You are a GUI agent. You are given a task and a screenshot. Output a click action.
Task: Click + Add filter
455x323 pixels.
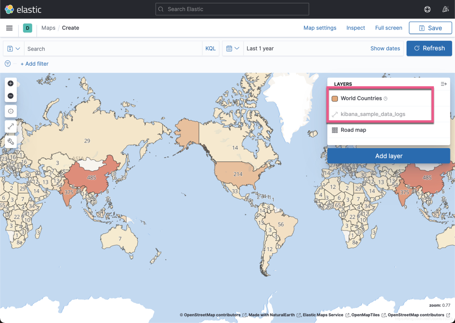[x=34, y=64]
